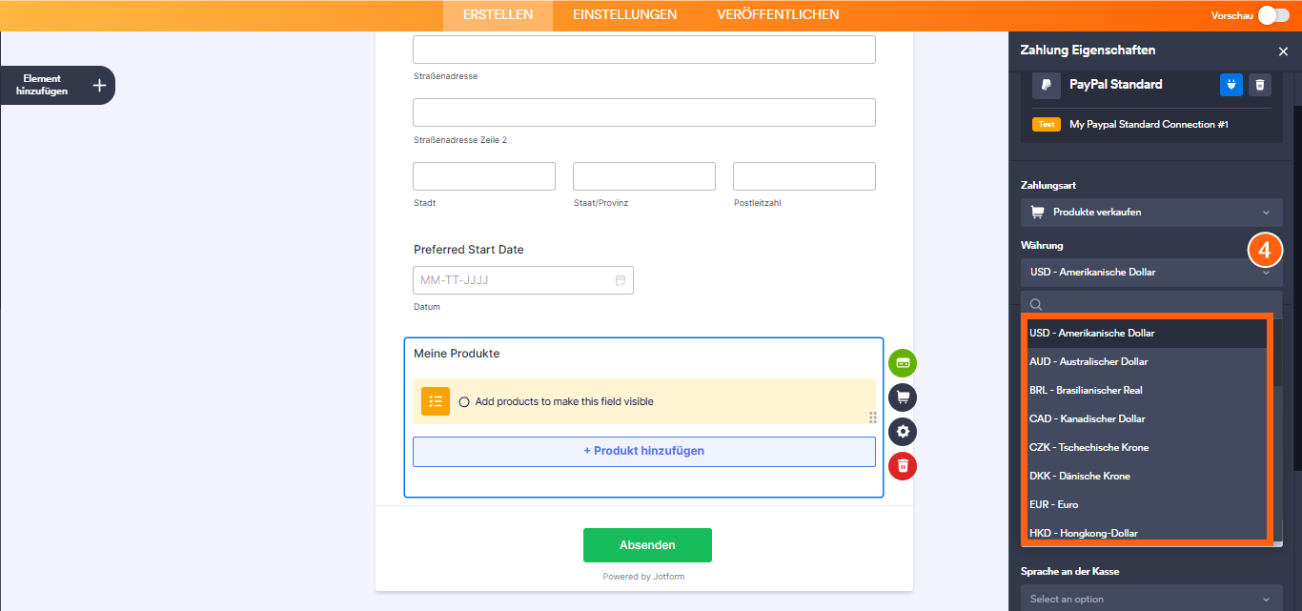1302x611 pixels.
Task: Click the calendar icon in the date field
Action: (620, 279)
